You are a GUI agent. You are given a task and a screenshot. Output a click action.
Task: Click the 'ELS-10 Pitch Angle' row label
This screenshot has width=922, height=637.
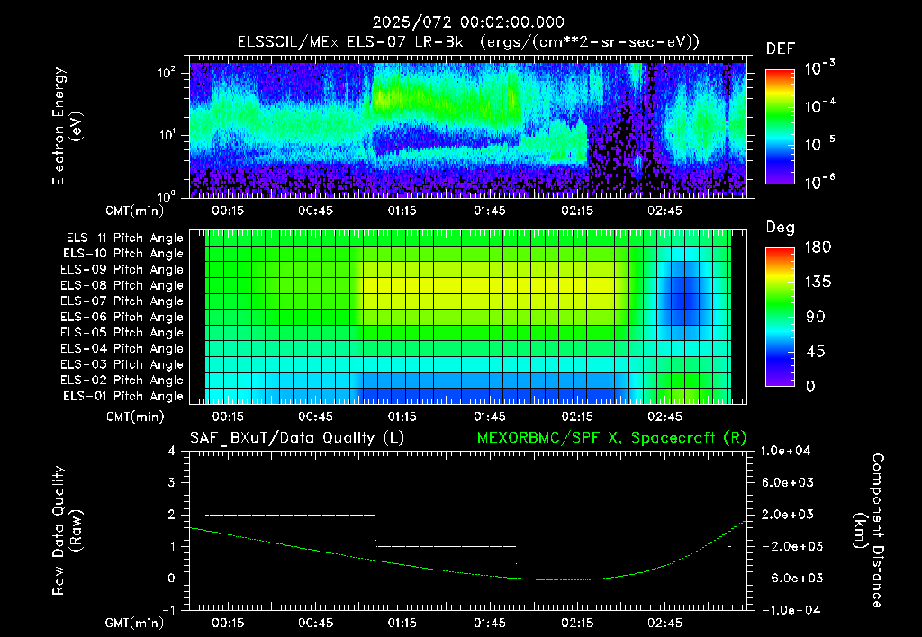pos(123,254)
